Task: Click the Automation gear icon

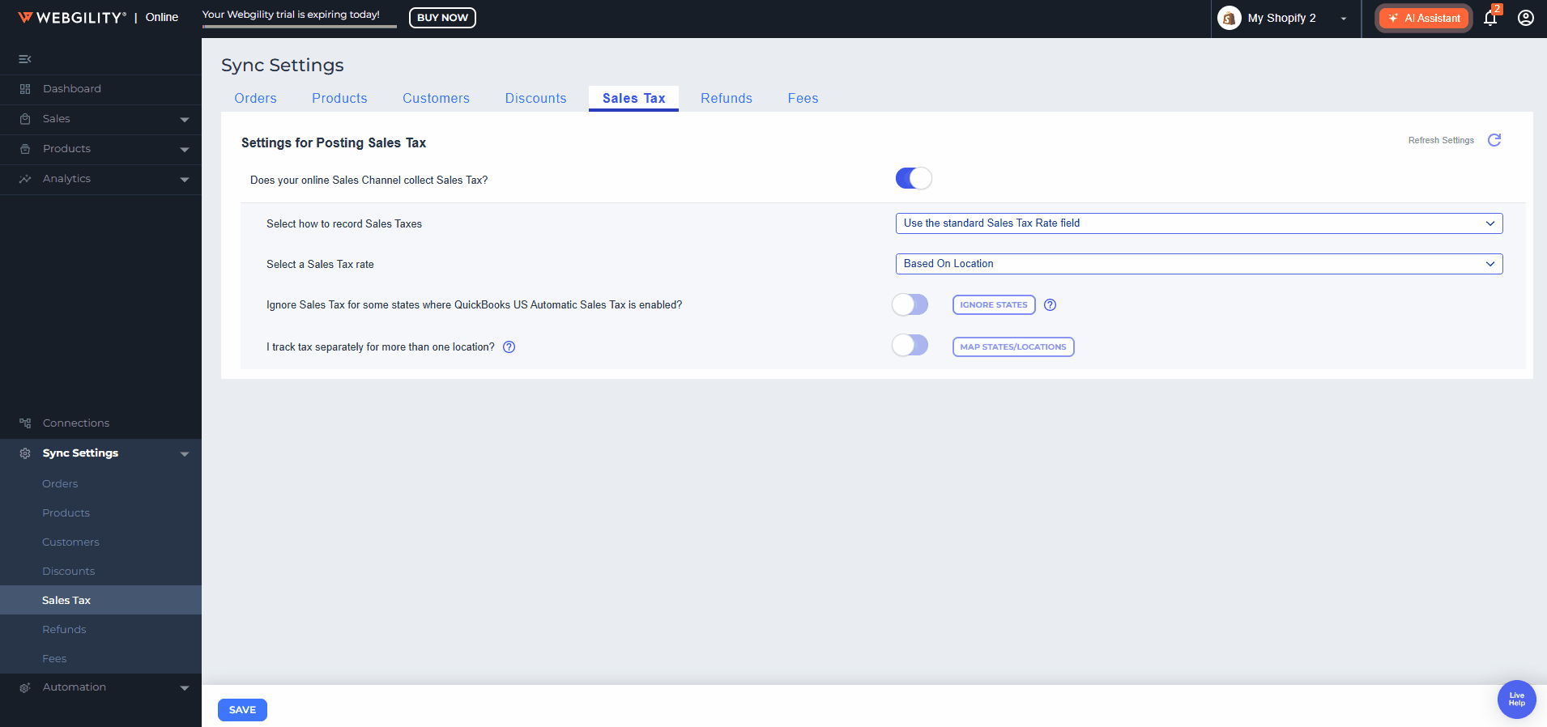Action: point(25,687)
